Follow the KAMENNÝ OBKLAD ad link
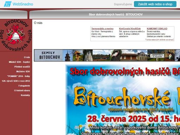The image size is (180, 135). tap(157, 28)
